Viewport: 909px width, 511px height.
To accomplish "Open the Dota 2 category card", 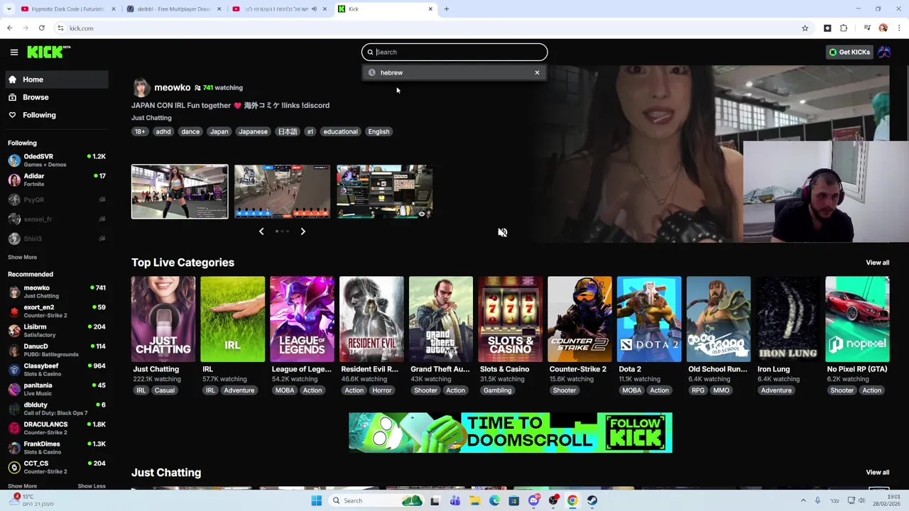I will 649,319.
